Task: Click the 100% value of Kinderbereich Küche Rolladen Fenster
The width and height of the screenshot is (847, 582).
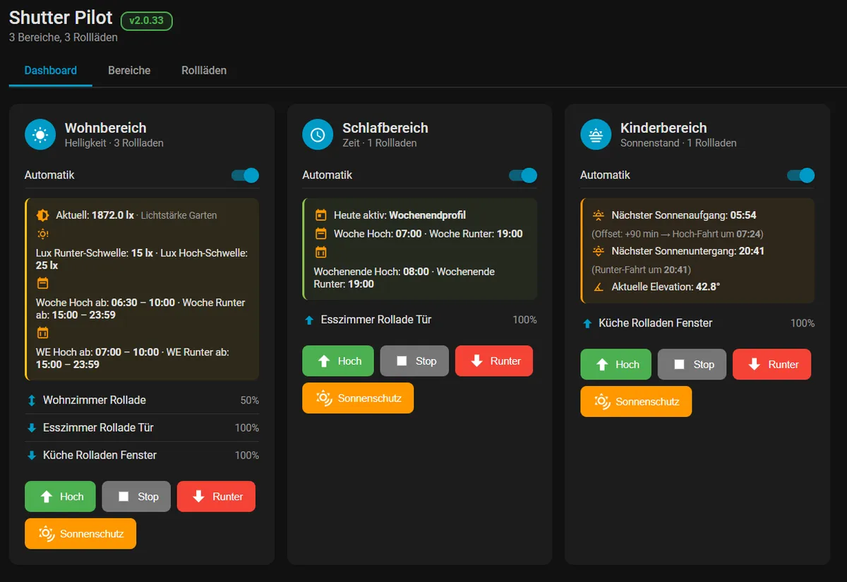Action: tap(803, 324)
